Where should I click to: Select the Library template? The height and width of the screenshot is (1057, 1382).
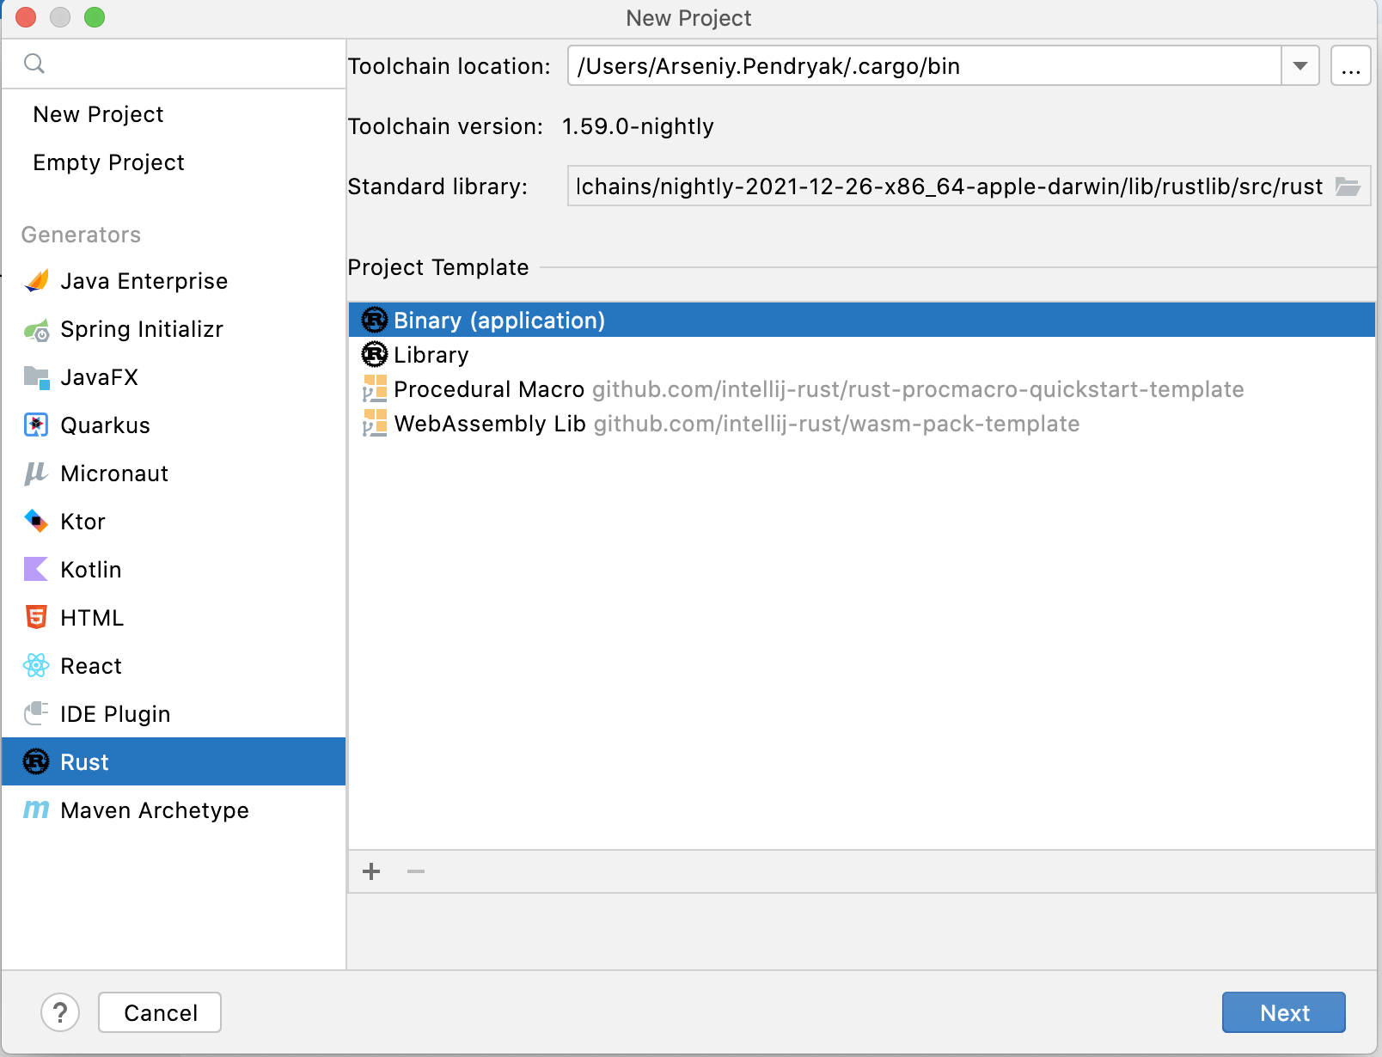862,354
